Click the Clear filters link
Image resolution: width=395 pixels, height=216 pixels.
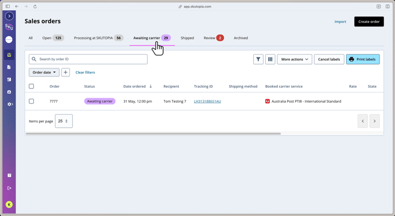click(85, 72)
